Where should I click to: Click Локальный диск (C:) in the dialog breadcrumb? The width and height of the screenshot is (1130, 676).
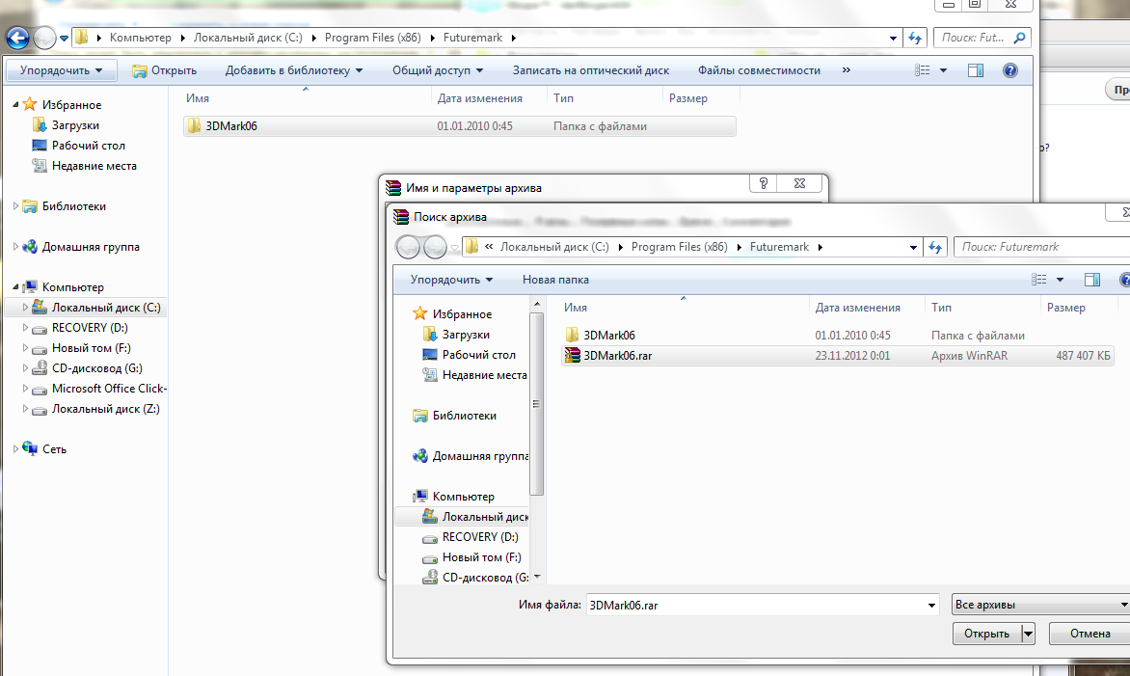[555, 247]
